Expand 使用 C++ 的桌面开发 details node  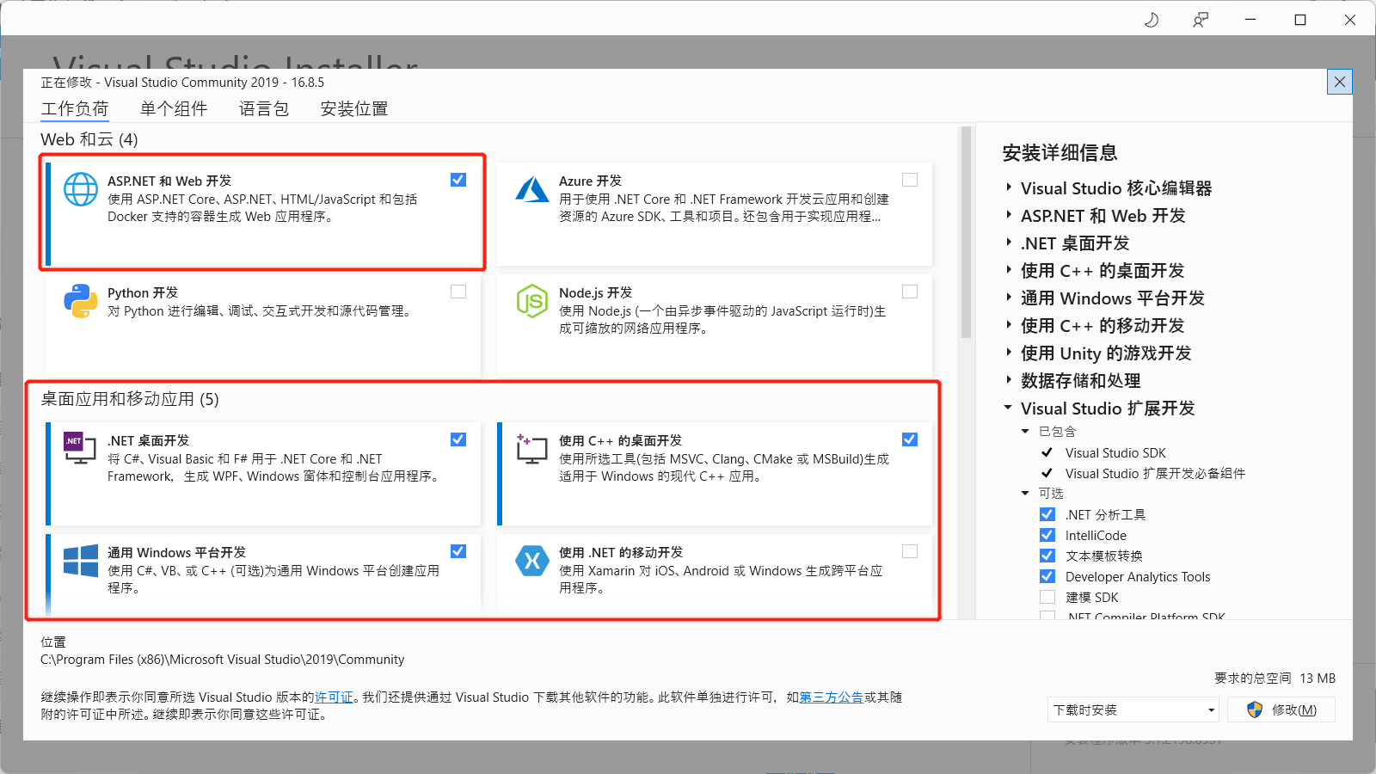1009,270
